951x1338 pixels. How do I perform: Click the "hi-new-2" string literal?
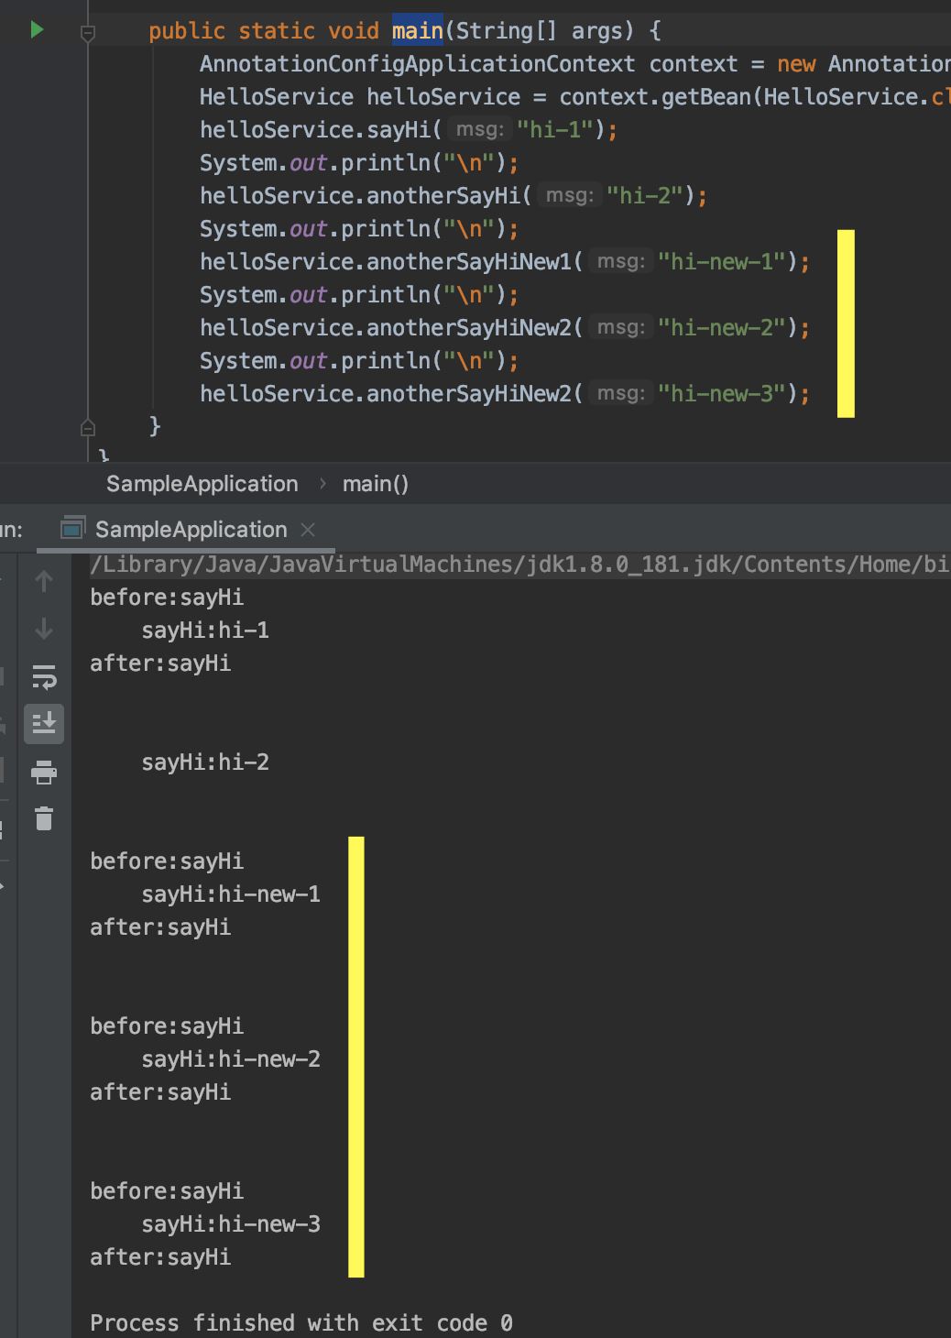click(x=721, y=328)
